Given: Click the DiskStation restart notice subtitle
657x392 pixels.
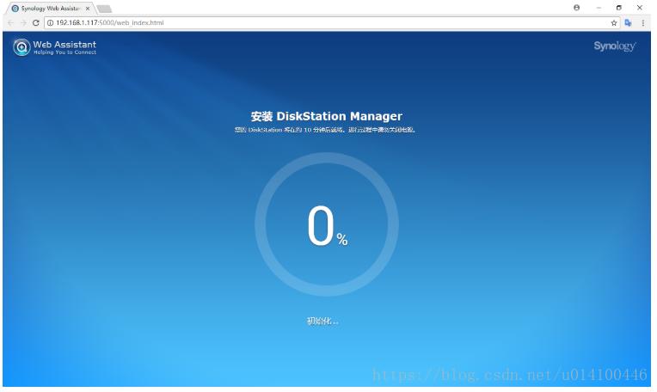Looking at the screenshot, I should click(x=325, y=130).
